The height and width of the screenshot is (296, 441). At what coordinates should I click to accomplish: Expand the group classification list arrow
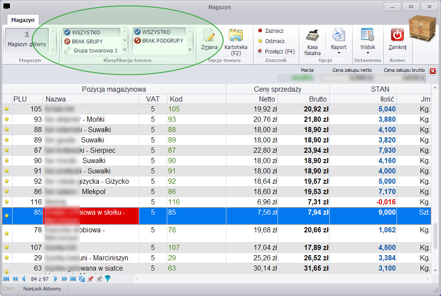pos(125,50)
